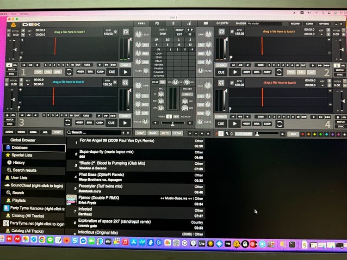Click the microphone icon in singer toolbar
Viewport: 347px width, 260px height.
[x=227, y=134]
